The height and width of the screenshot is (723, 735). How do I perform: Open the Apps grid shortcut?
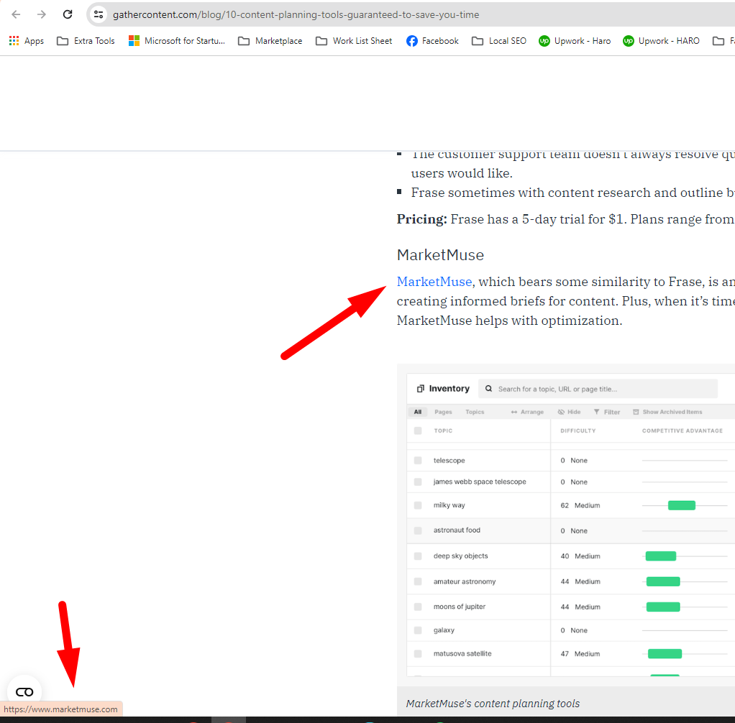(26, 41)
